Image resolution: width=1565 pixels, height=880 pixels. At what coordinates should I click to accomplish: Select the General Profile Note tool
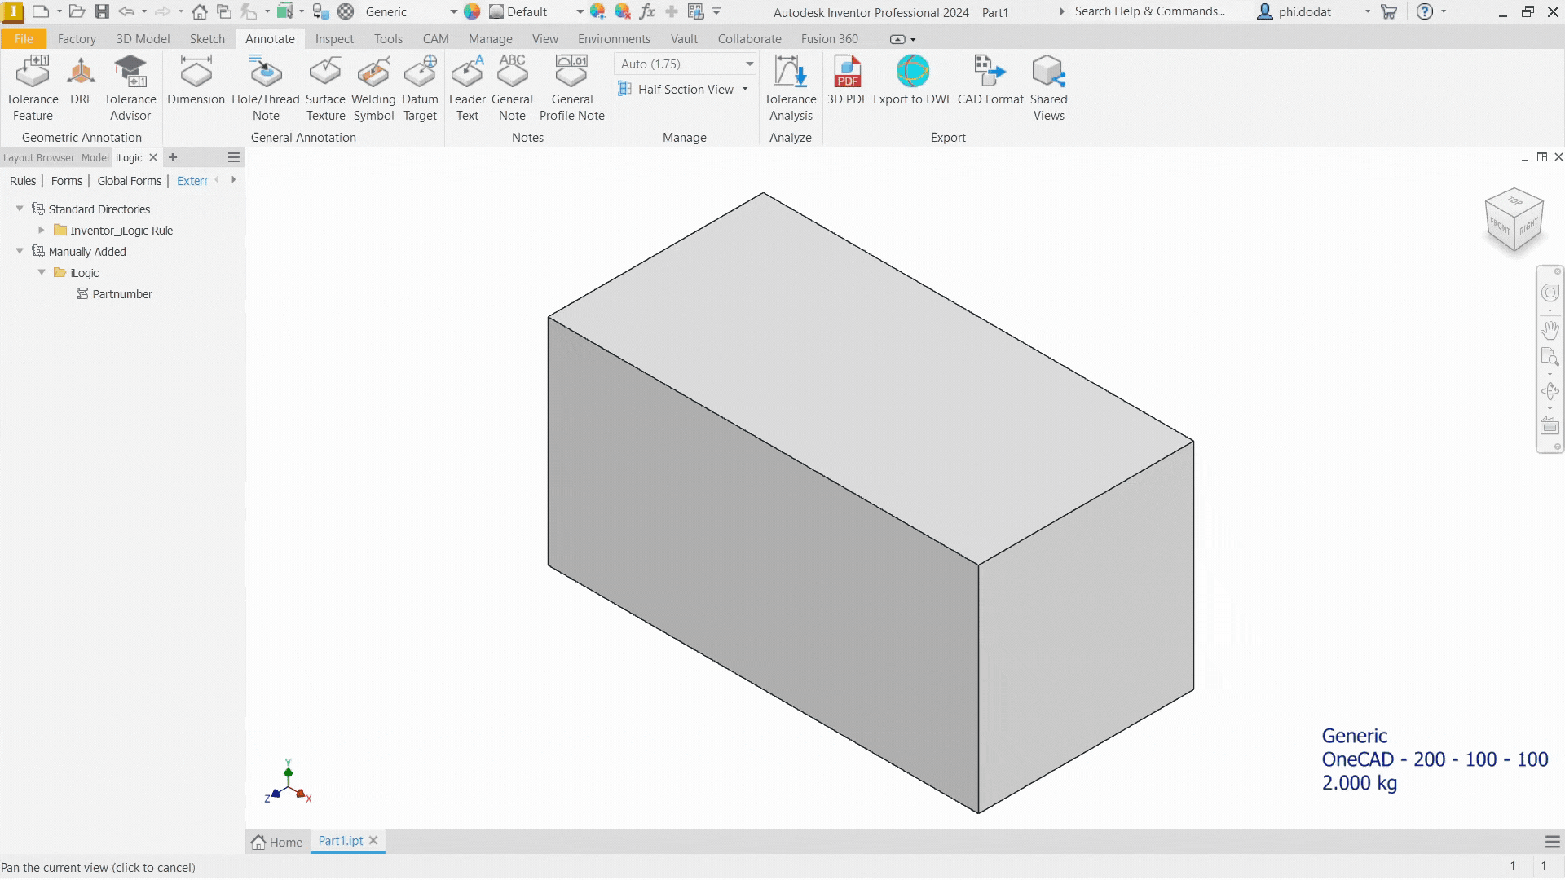(x=571, y=88)
